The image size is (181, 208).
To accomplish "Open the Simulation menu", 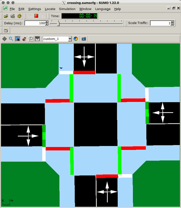I will (67, 9).
